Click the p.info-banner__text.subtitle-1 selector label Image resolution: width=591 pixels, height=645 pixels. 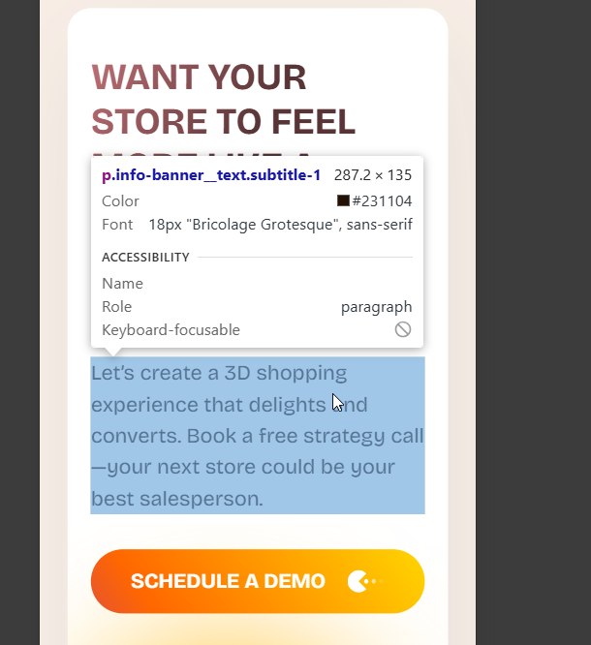211,175
